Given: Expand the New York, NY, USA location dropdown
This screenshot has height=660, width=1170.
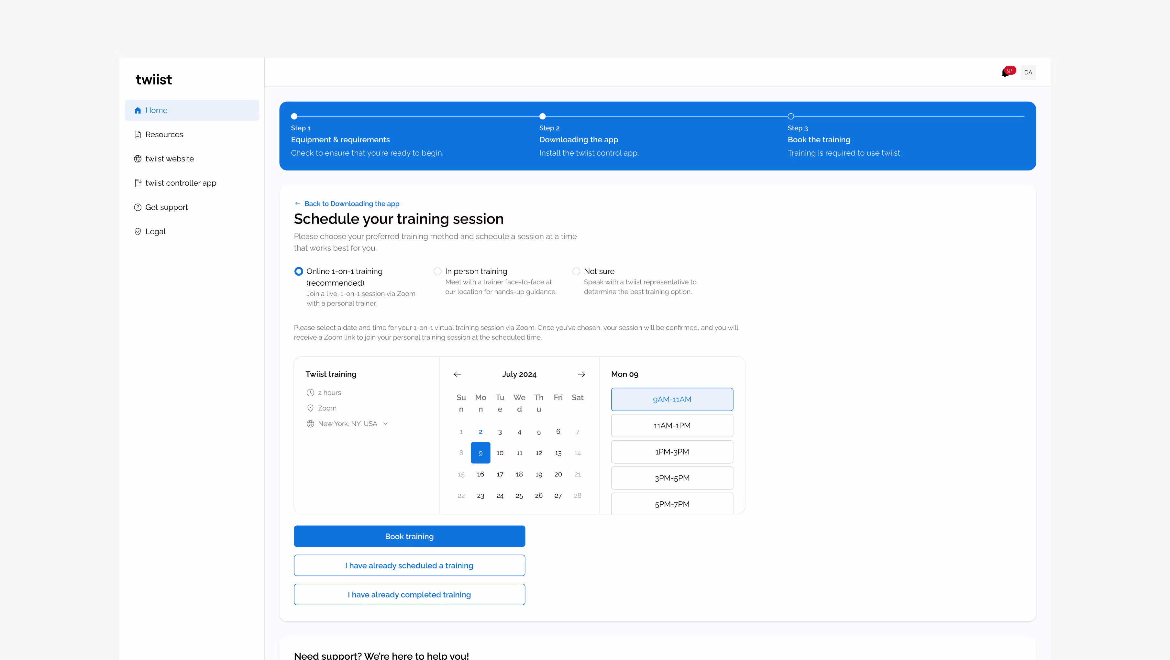Looking at the screenshot, I should point(385,423).
